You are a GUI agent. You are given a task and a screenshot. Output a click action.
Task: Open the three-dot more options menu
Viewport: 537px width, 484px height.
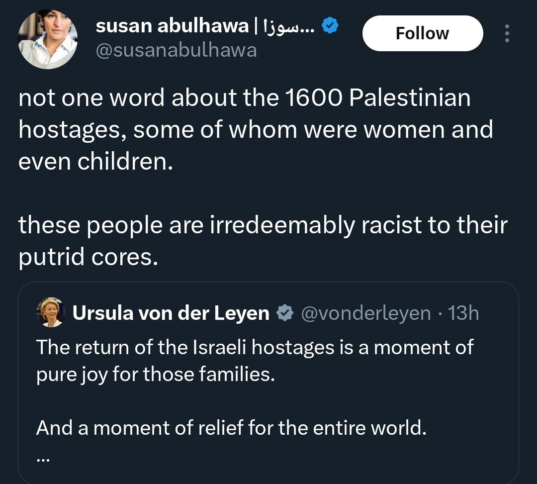click(507, 33)
